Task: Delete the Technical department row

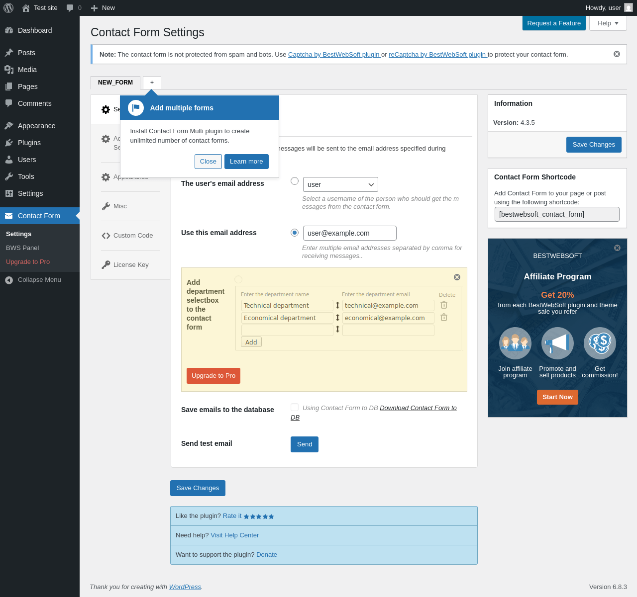Action: 444,305
